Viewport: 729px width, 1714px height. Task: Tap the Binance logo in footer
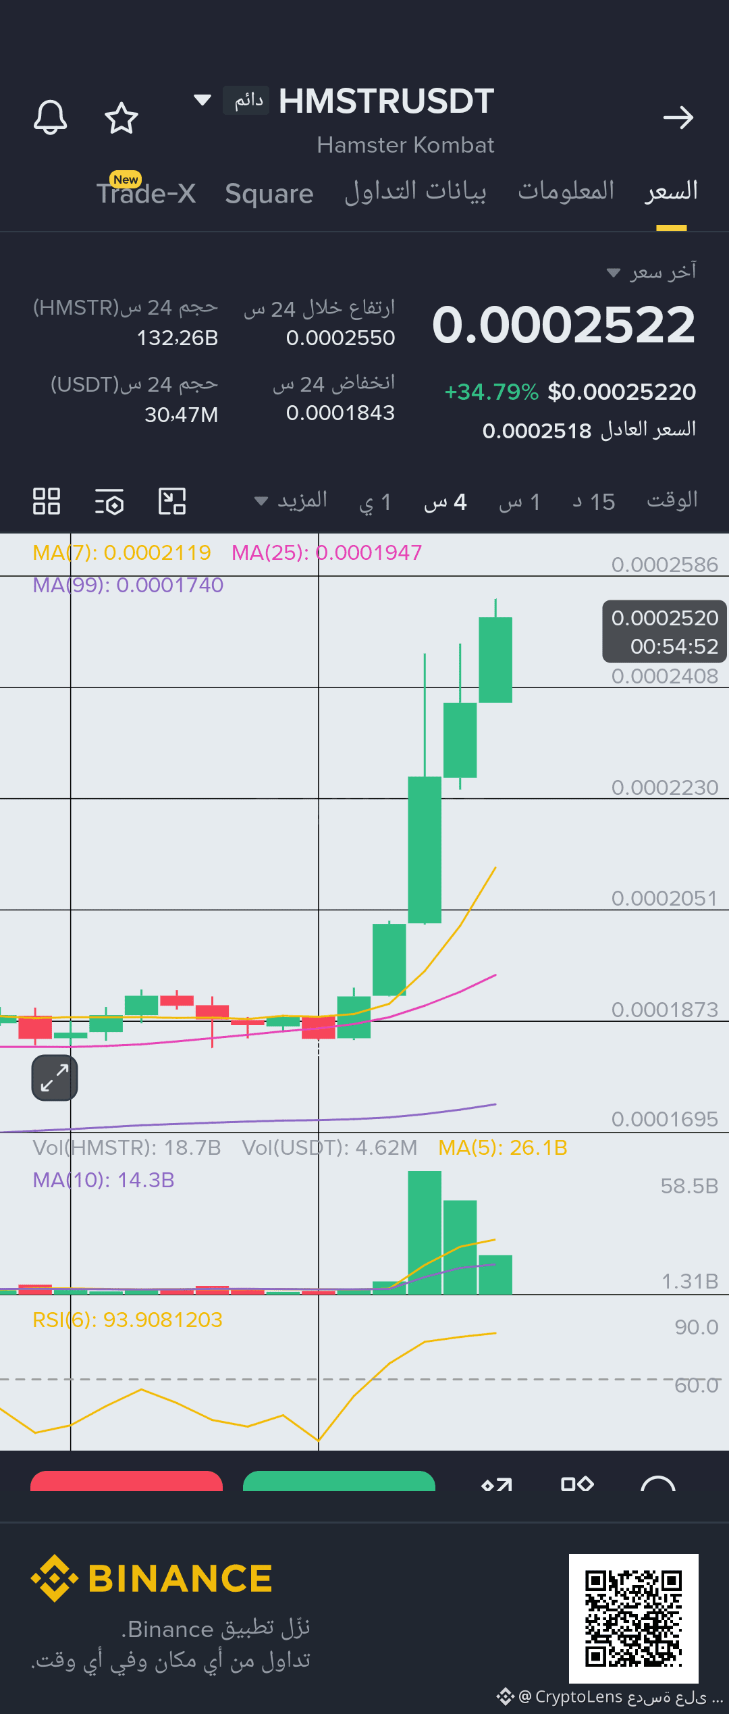151,1578
